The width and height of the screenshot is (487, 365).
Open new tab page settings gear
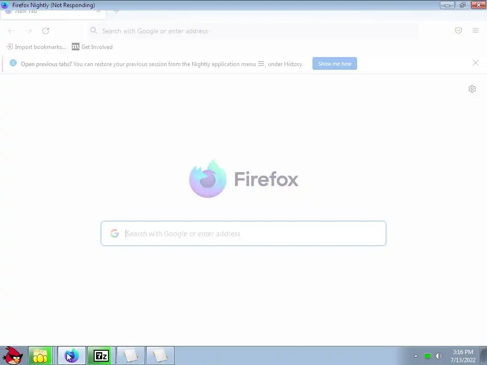pyautogui.click(x=472, y=89)
